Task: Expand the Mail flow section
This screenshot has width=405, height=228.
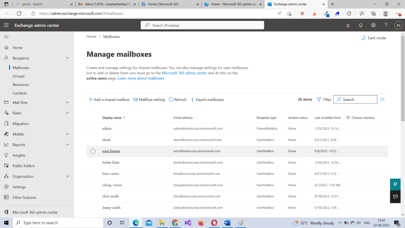Action: tap(67, 102)
